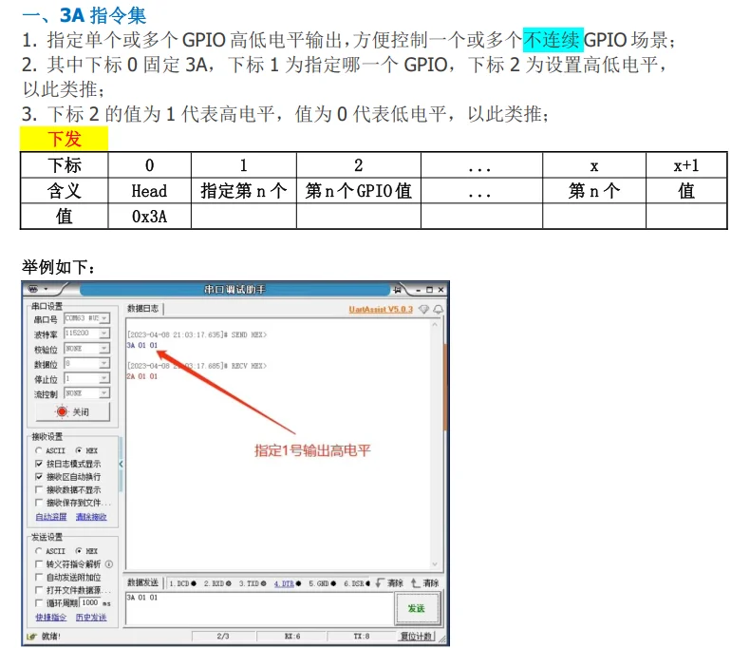Click the 复位计数 button in status bar

(x=417, y=637)
